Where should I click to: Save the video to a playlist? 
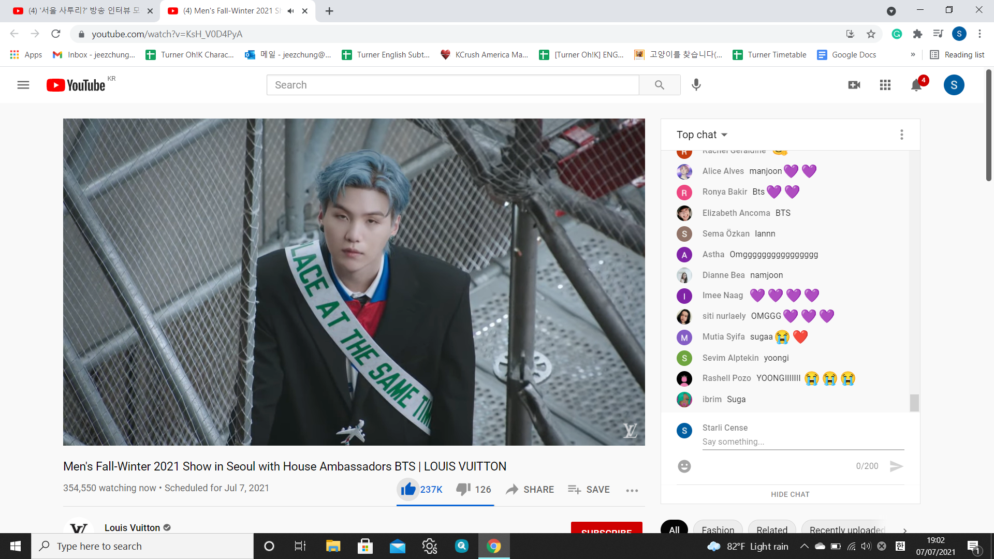coord(589,489)
